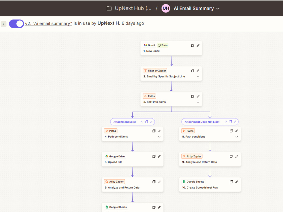Copy the Google Drive Upload File step

[x=154, y=157]
